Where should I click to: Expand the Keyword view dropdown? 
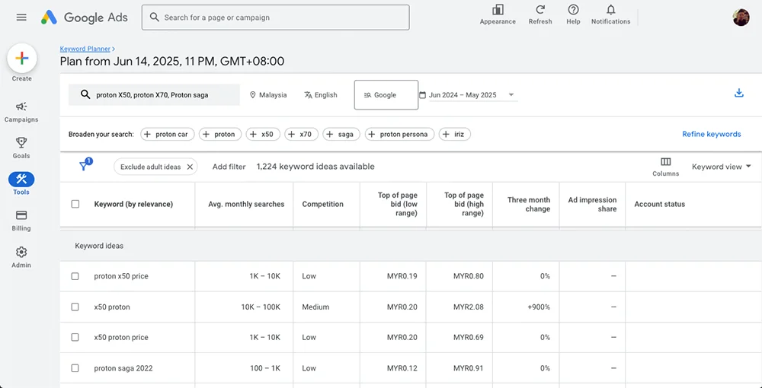pos(721,167)
